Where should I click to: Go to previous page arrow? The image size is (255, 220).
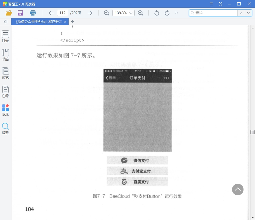point(51,13)
